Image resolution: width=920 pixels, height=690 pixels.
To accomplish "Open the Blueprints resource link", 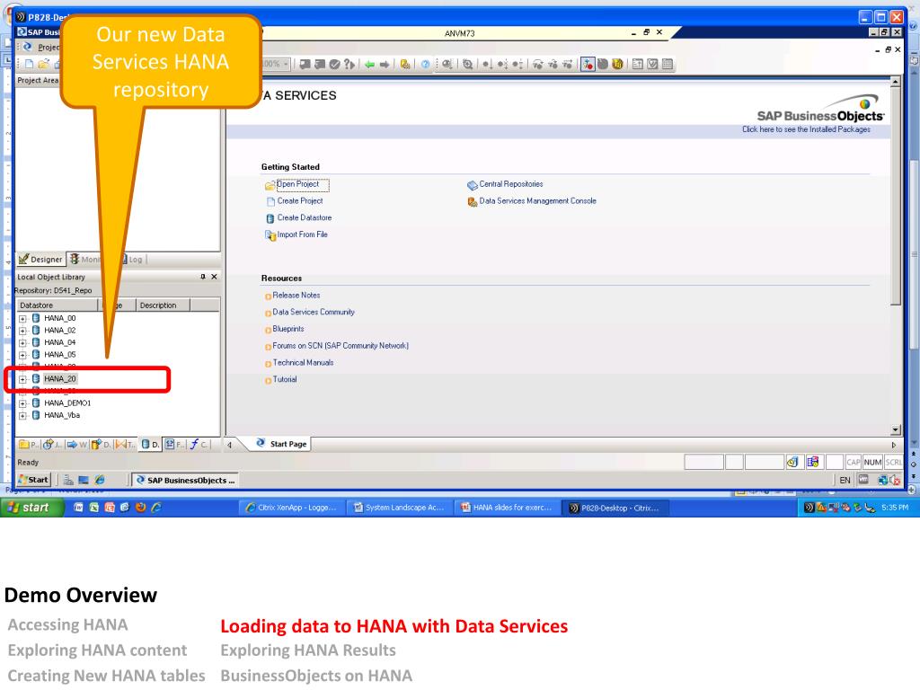I will (288, 329).
